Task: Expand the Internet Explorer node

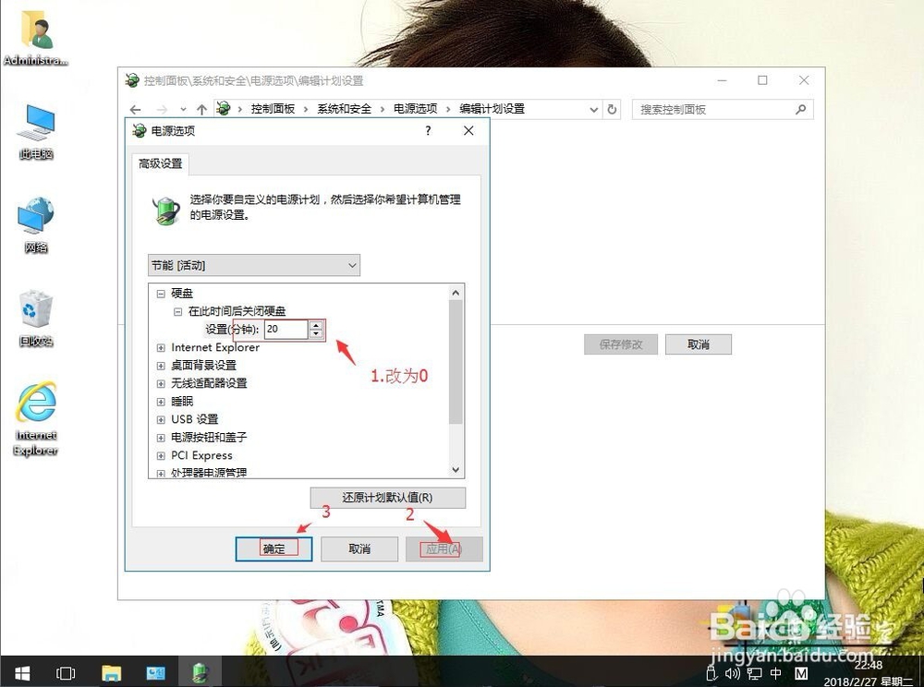Action: (160, 348)
